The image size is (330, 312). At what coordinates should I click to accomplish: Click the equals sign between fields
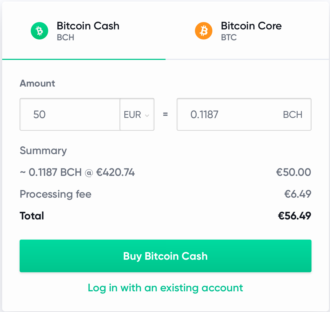pos(165,114)
